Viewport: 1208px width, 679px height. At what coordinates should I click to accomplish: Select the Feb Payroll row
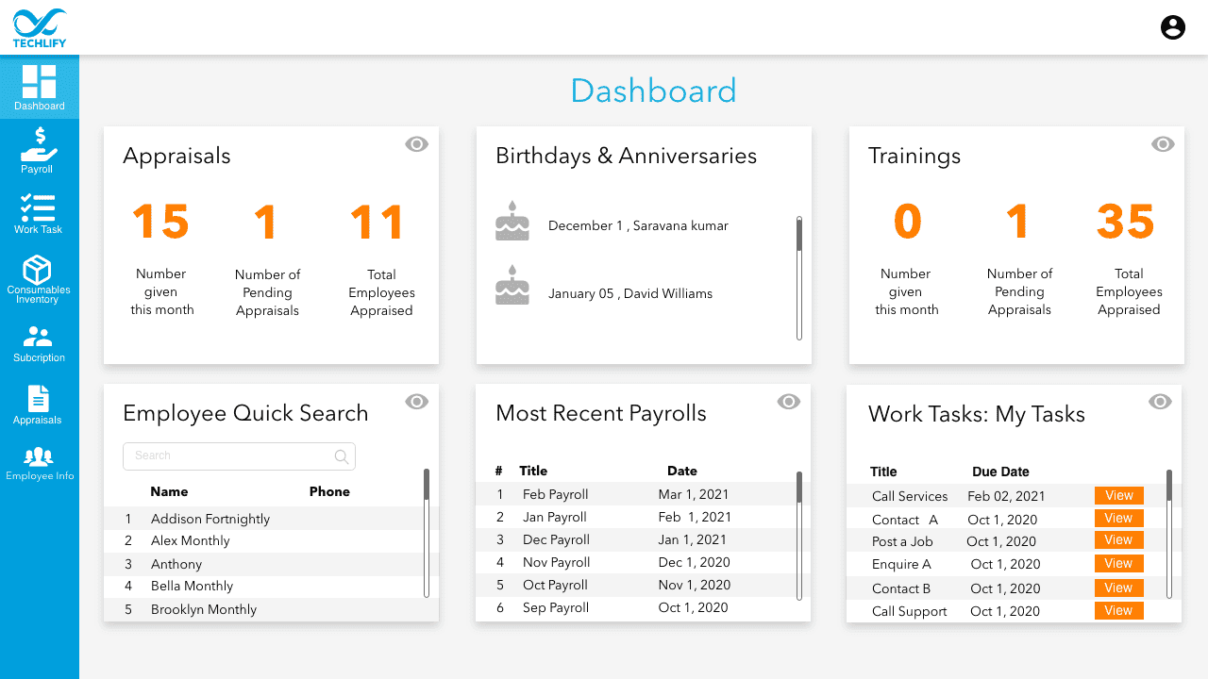coord(643,494)
